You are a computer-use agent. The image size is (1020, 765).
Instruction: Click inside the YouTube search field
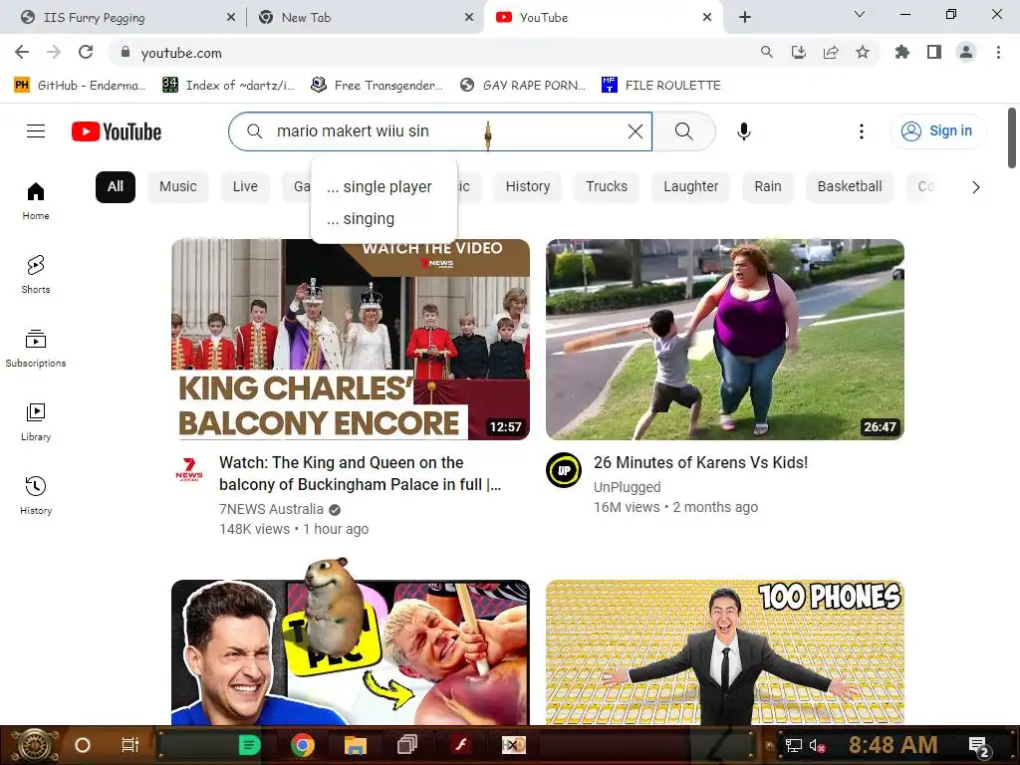(440, 131)
